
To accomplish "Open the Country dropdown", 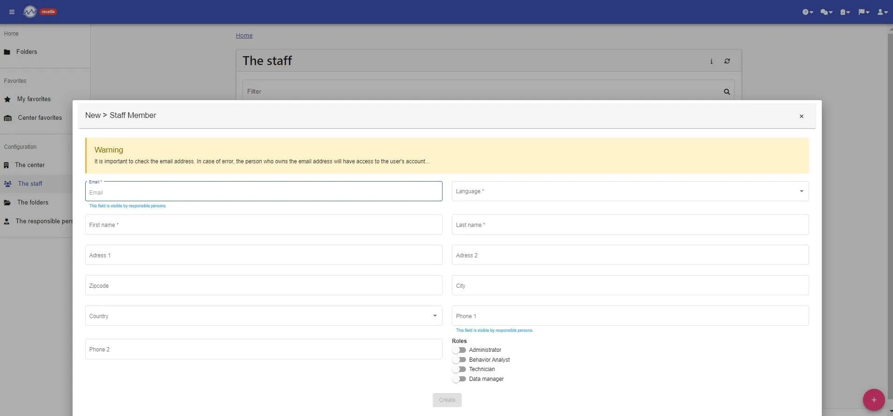I will point(264,316).
